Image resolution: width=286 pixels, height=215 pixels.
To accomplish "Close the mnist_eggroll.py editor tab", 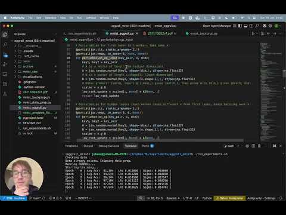I will [137, 33].
